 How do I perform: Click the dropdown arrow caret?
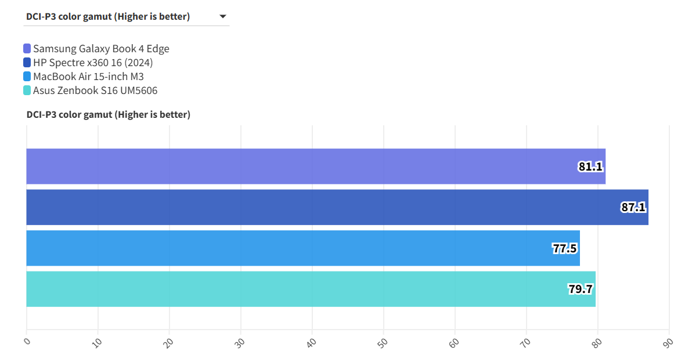(223, 16)
